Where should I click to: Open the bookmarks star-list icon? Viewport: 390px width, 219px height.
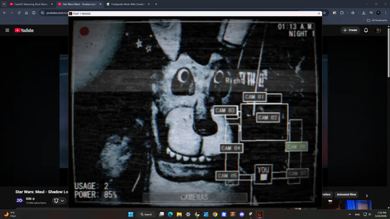pos(353,13)
